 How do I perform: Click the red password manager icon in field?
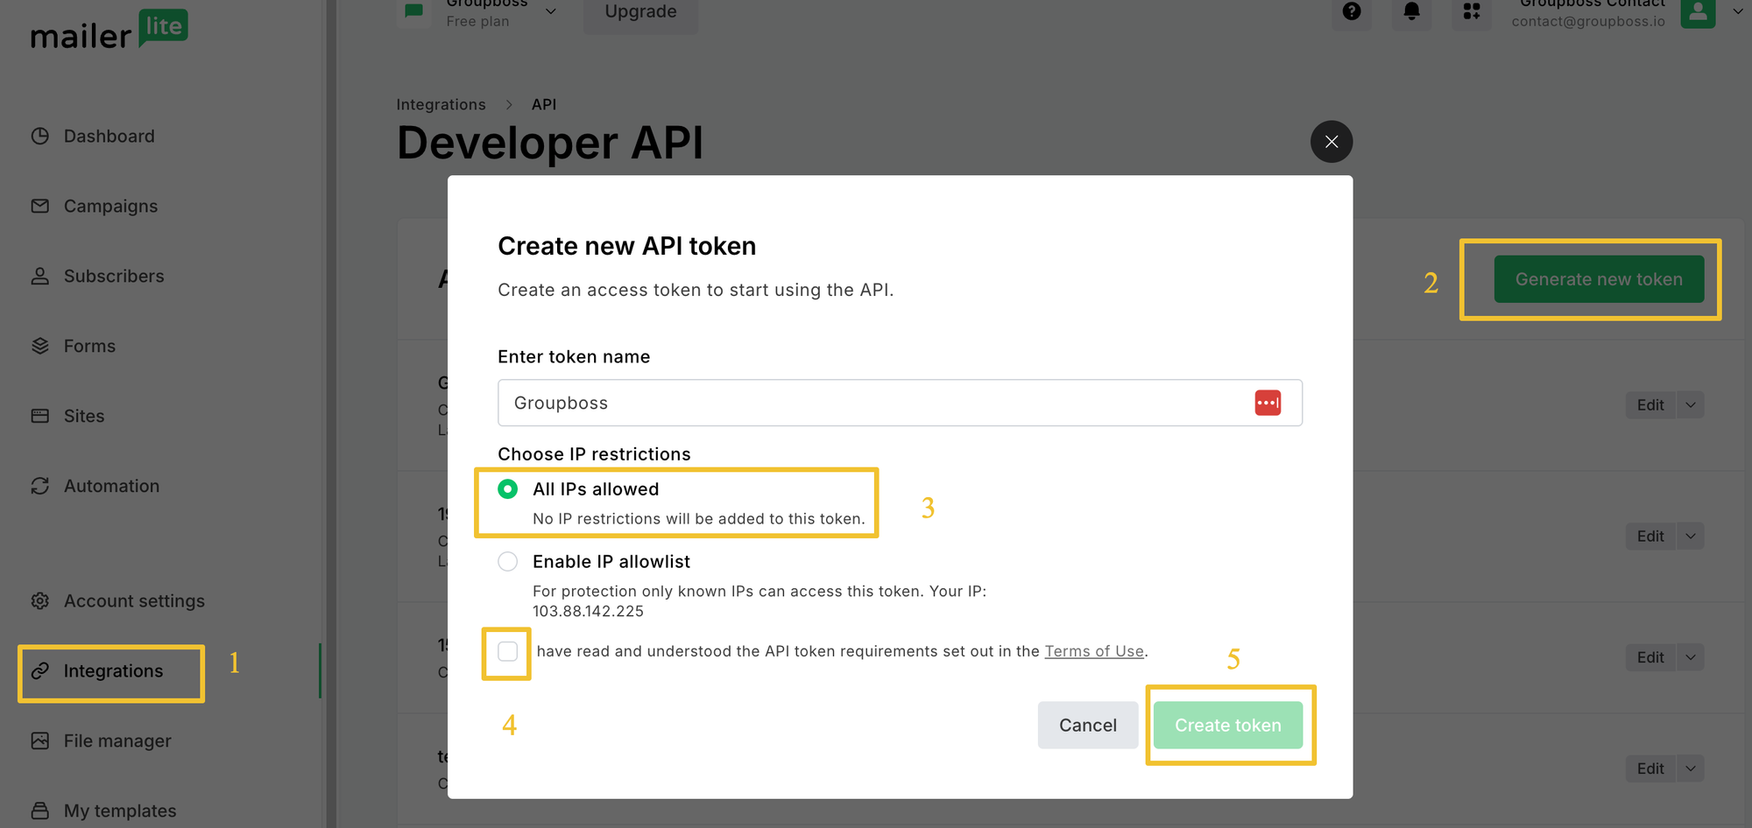click(x=1268, y=403)
